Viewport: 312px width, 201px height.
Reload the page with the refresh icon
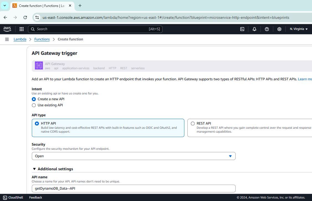pos(25,17)
